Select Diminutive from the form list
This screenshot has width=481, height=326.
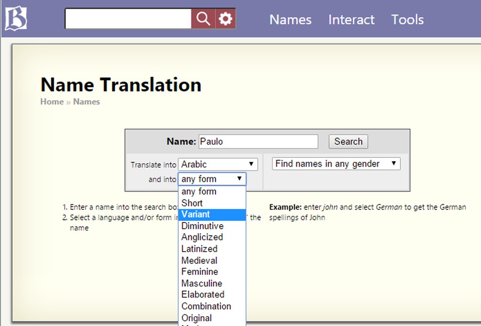202,226
